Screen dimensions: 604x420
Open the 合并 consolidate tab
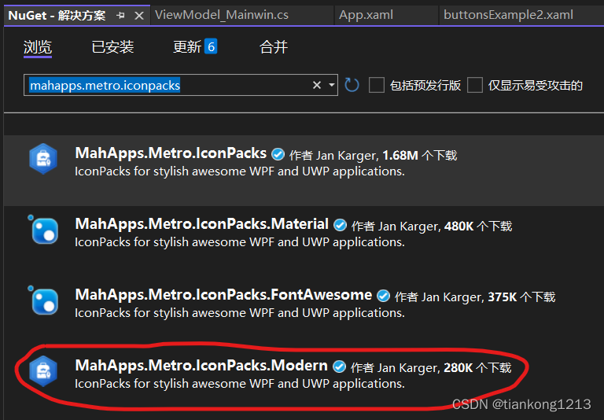pyautogui.click(x=274, y=47)
